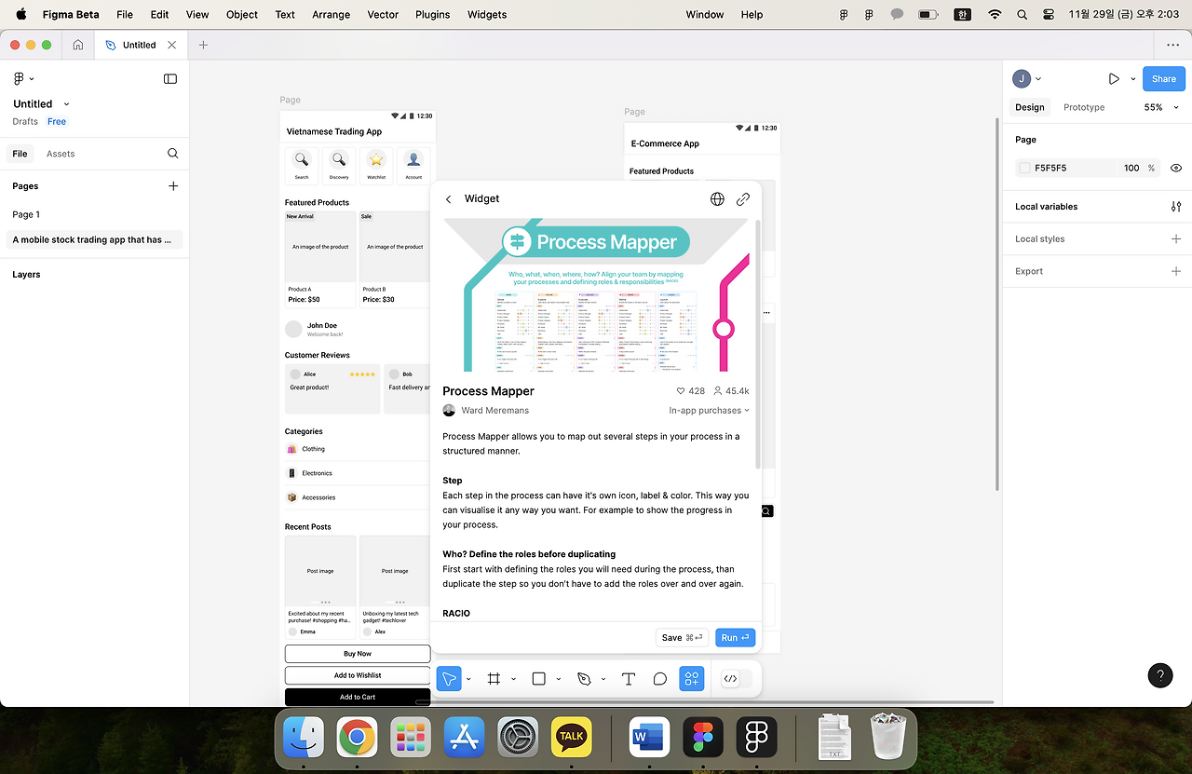Screen dimensions: 1192x774
Task: Open the Help question mark button
Action: (1160, 676)
